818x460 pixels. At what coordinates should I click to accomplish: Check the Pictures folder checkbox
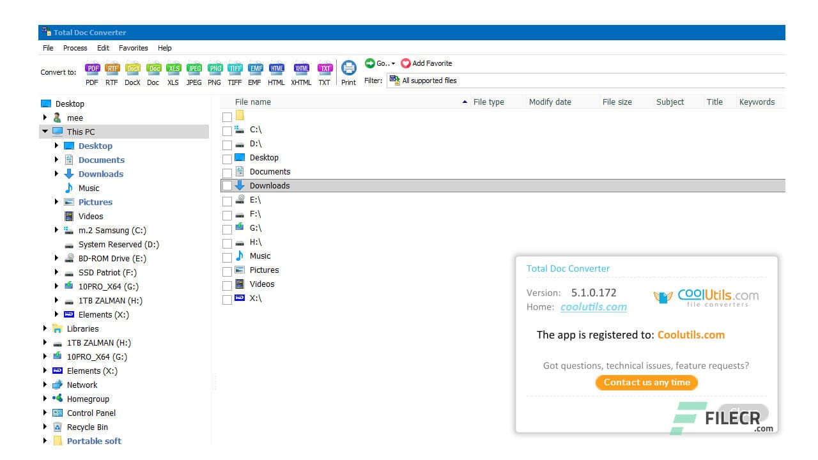tap(228, 270)
